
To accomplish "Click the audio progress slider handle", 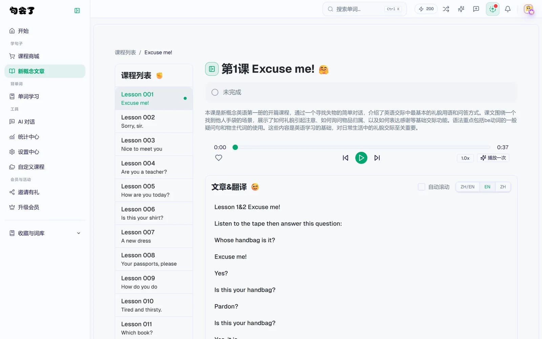I will click(x=235, y=147).
